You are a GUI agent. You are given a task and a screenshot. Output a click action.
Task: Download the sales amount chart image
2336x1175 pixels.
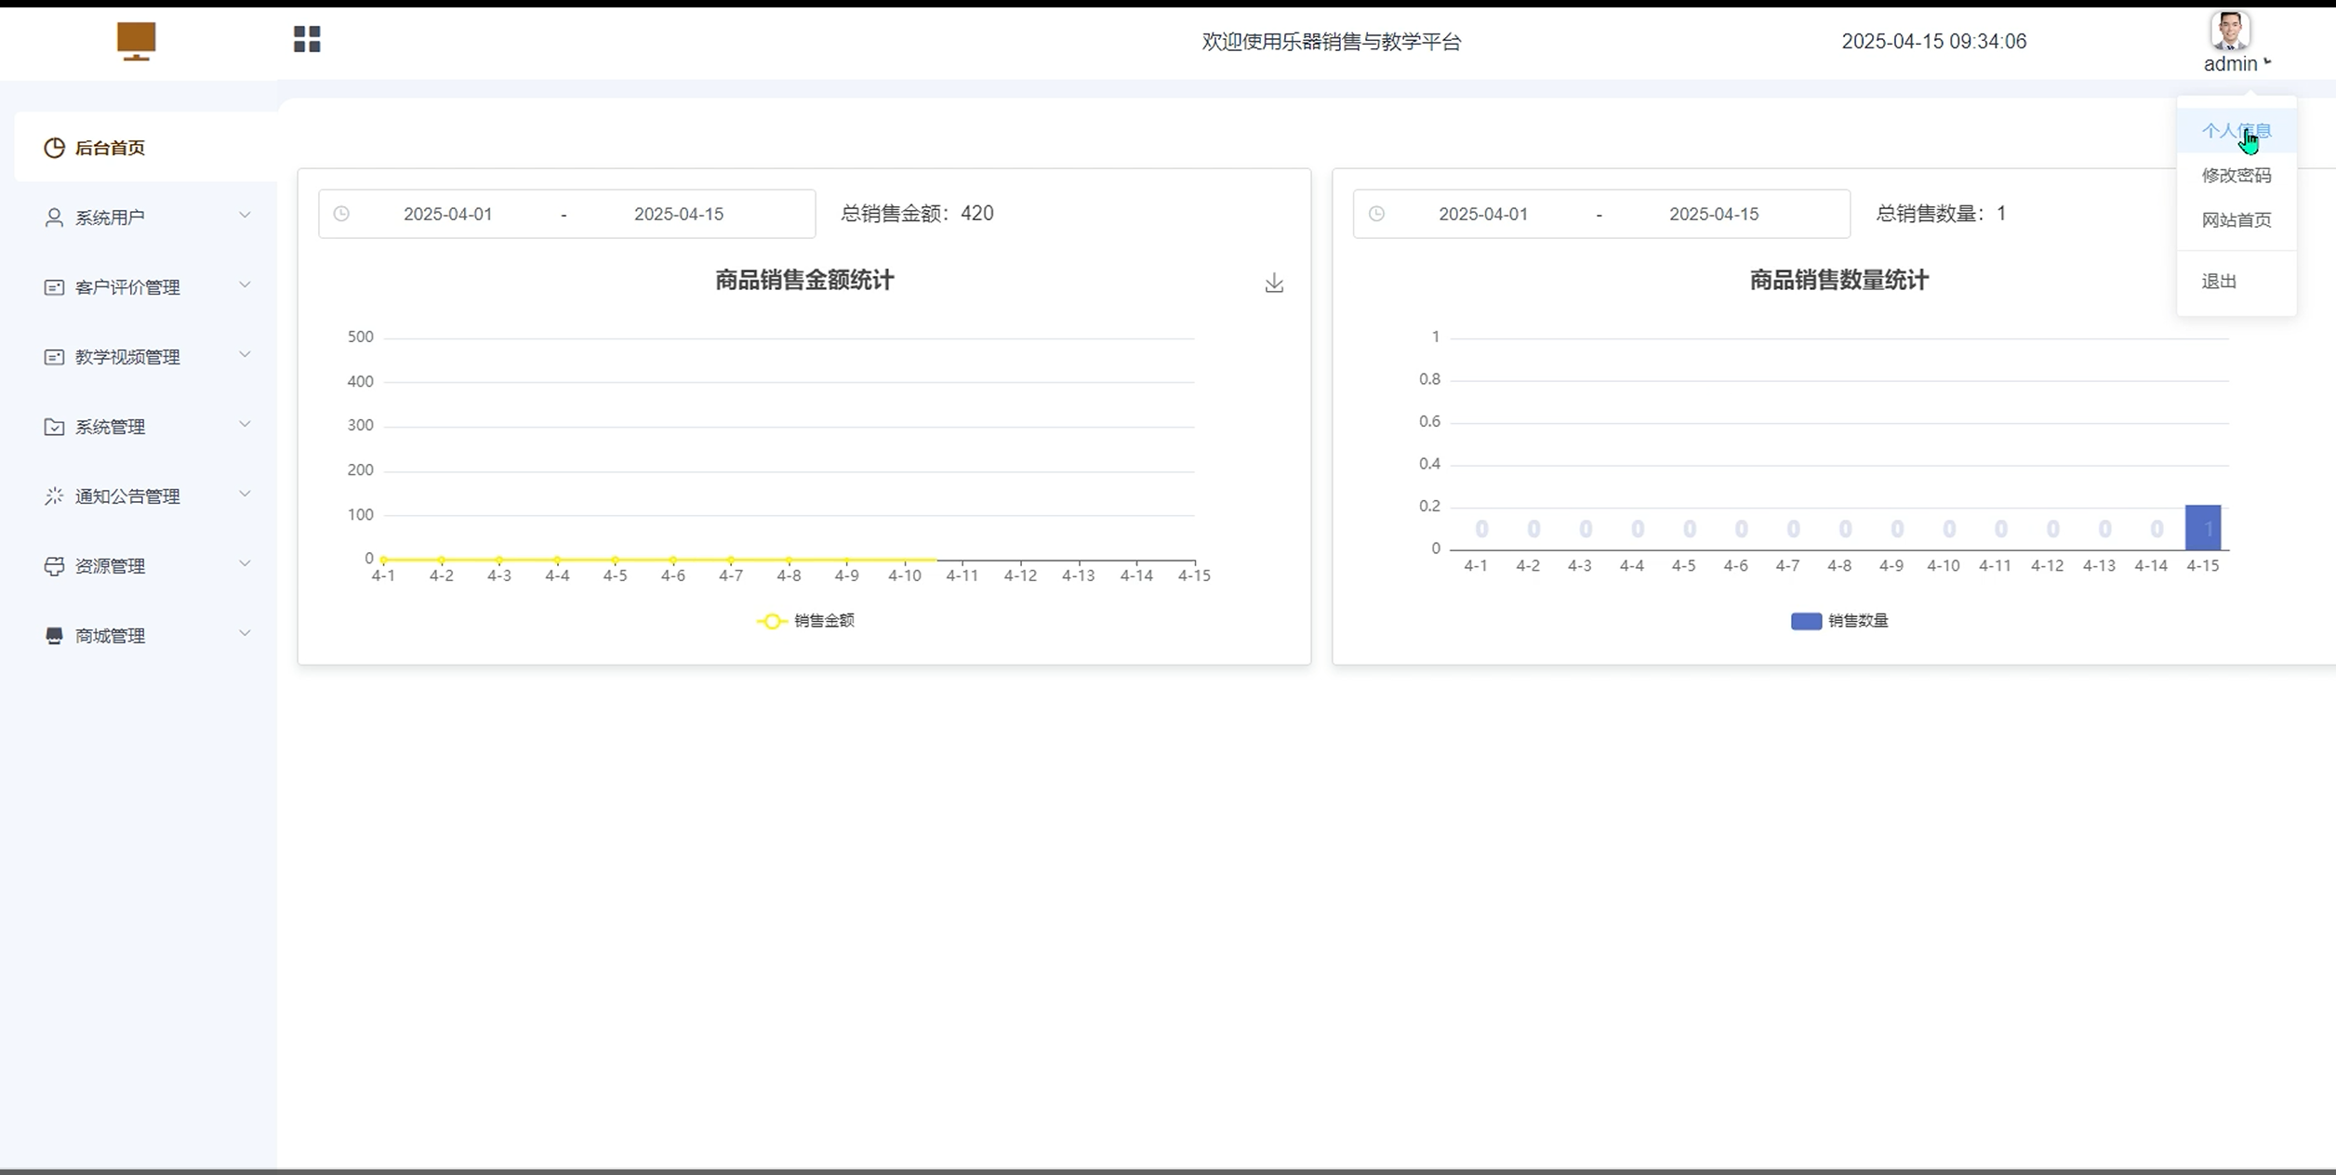click(1274, 283)
